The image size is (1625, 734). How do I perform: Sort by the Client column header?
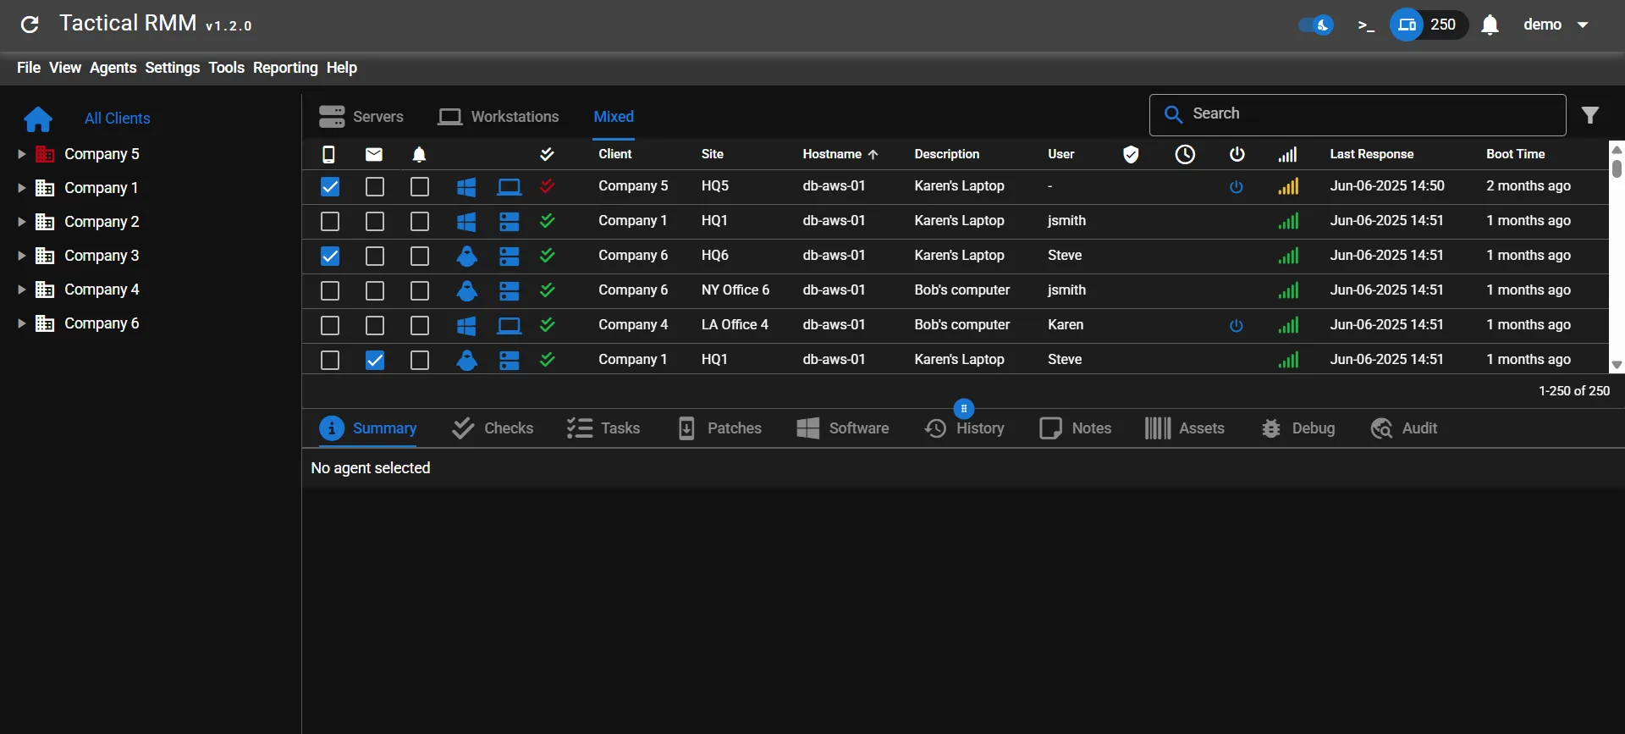[x=615, y=154]
